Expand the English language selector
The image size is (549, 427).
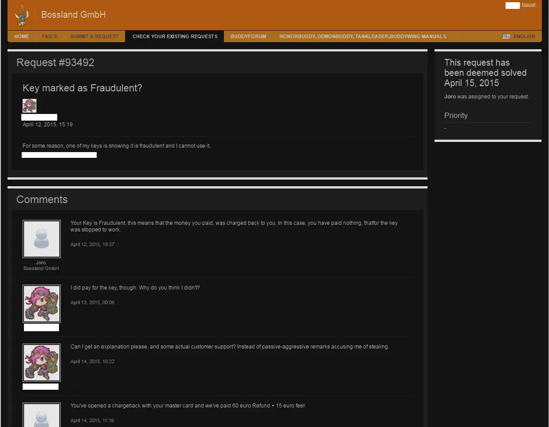click(524, 36)
